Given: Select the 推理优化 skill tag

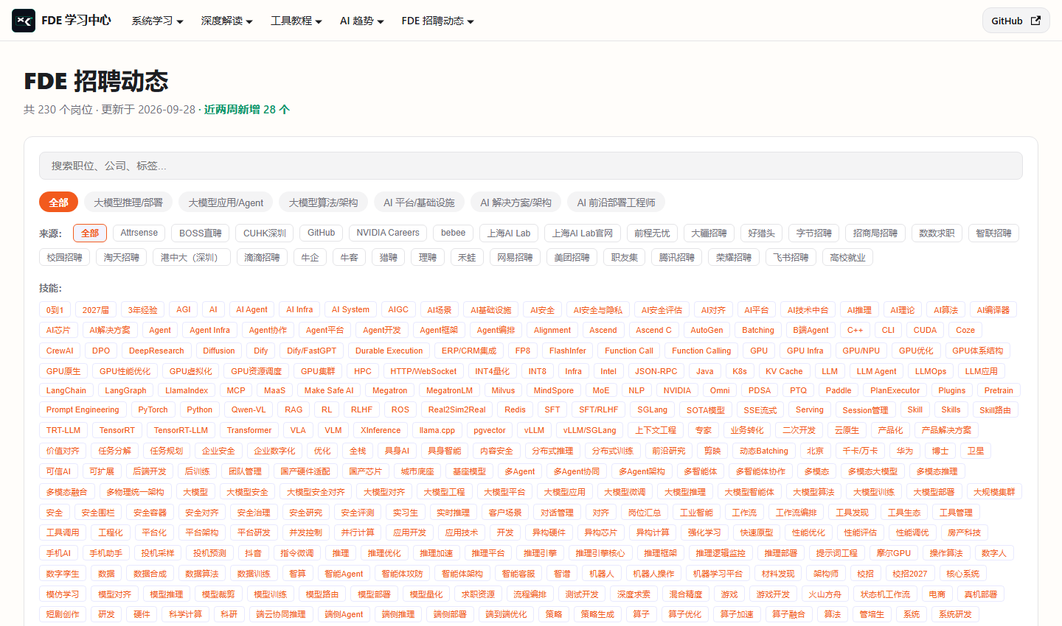Looking at the screenshot, I should [x=384, y=553].
